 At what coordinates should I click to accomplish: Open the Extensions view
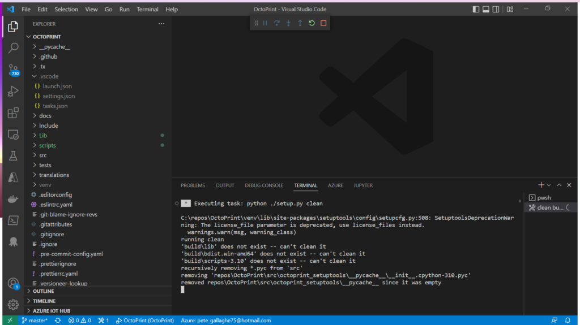(13, 112)
